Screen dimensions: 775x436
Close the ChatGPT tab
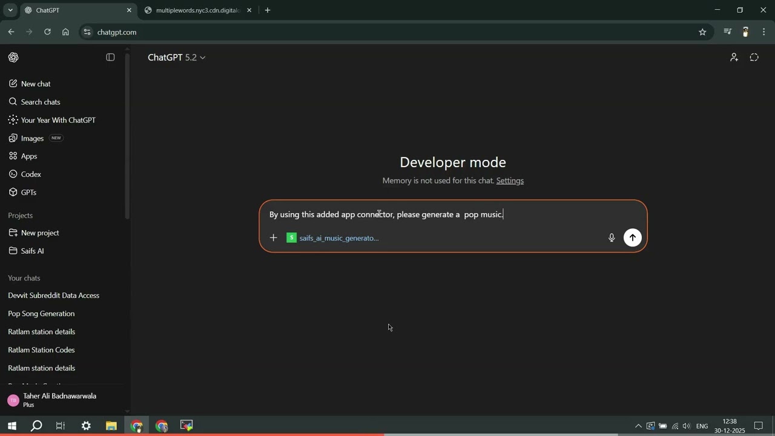point(129,10)
